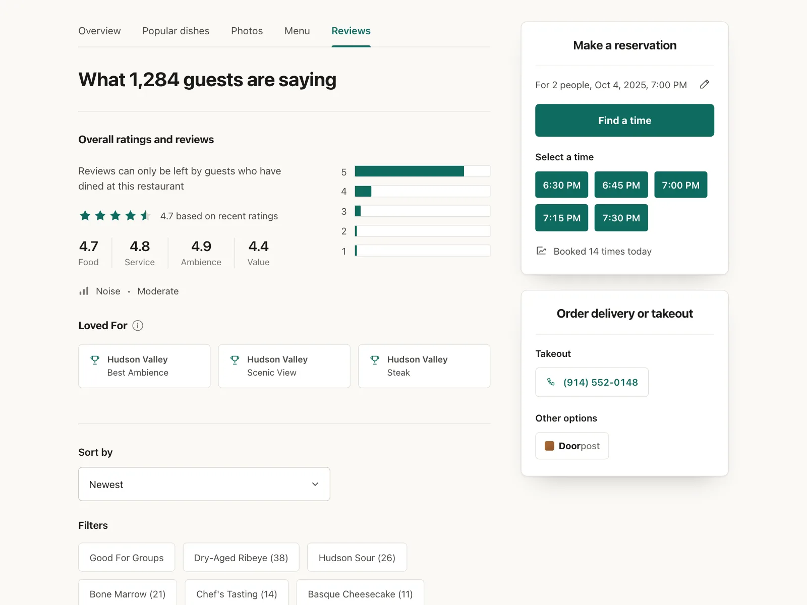Screen dimensions: 807x605
Task: Click the '4.7 based on recent ratings' text
Action: (219, 216)
